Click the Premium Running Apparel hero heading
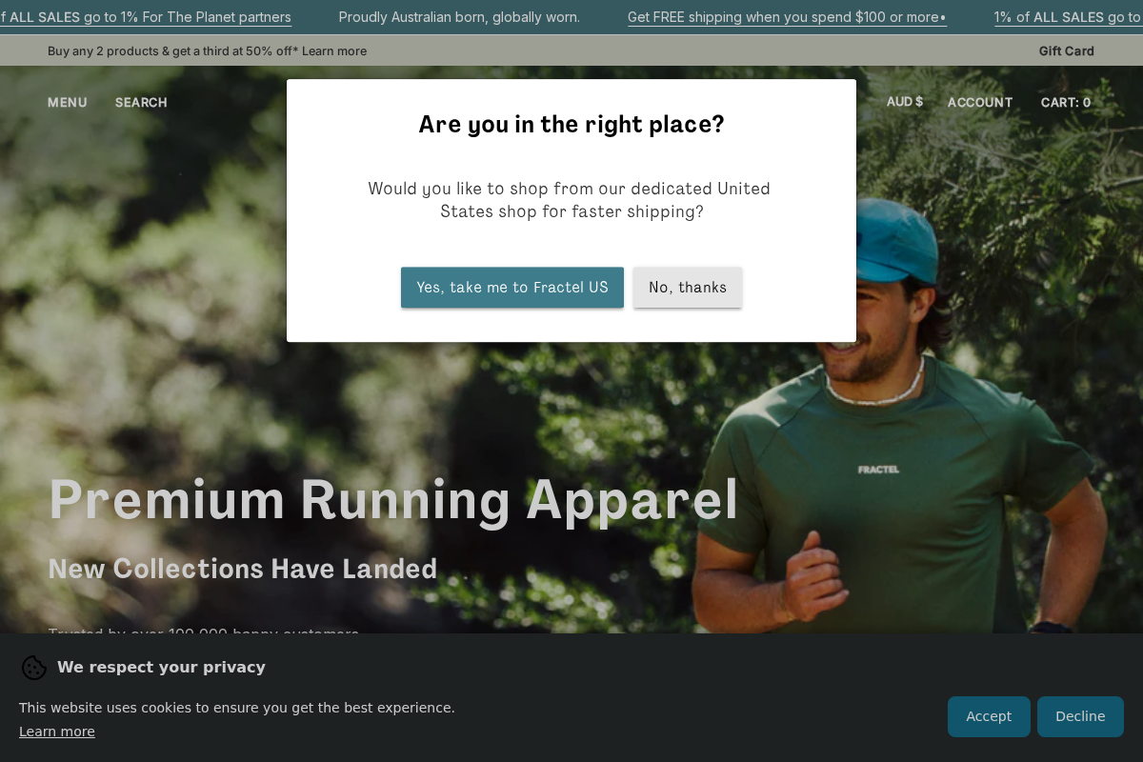The width and height of the screenshot is (1143, 762). pyautogui.click(x=393, y=499)
